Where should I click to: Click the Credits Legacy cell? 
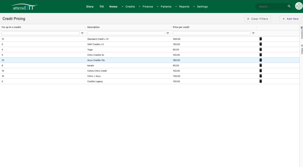[95, 81]
